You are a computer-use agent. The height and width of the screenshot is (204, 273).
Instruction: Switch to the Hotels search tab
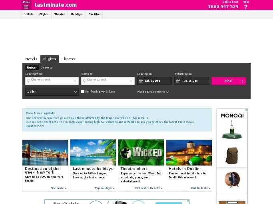[x=31, y=59]
